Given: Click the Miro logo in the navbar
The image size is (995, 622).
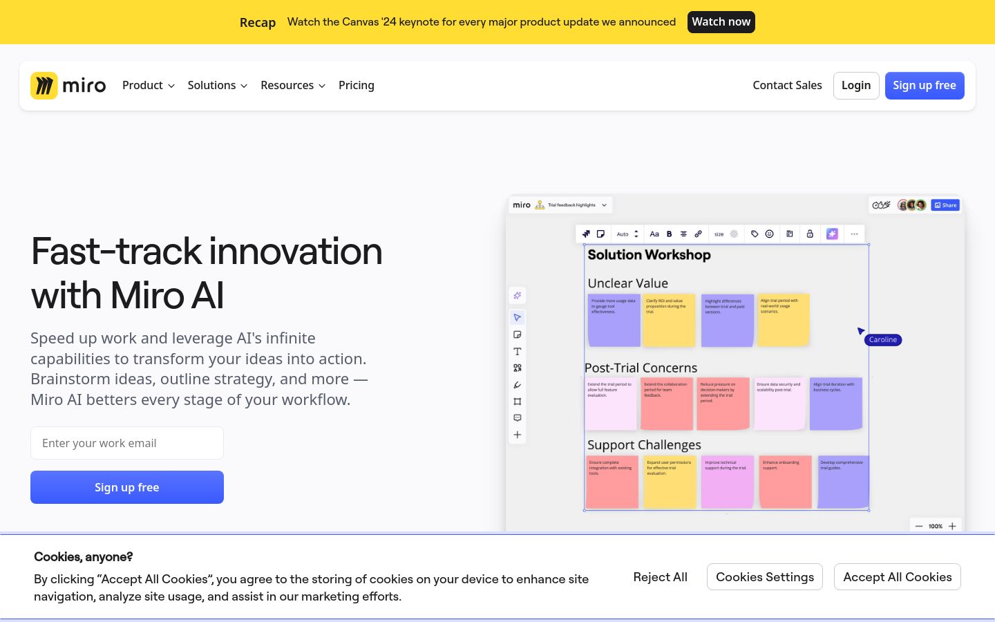Looking at the screenshot, I should (68, 86).
